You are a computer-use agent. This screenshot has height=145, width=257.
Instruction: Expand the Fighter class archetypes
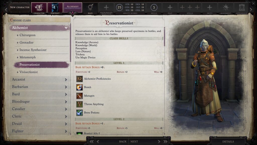click(66, 131)
